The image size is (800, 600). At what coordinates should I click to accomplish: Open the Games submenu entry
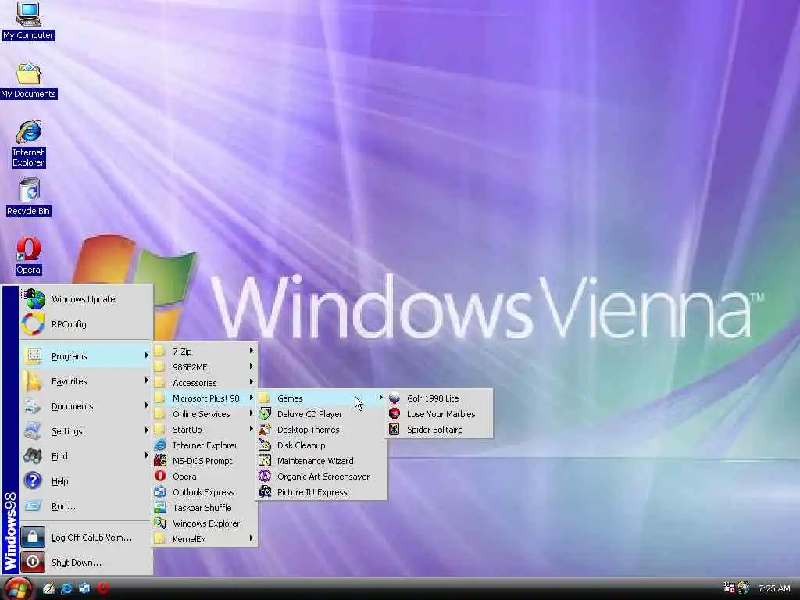321,398
